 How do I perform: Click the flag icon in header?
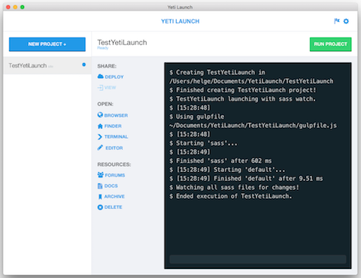coord(337,21)
